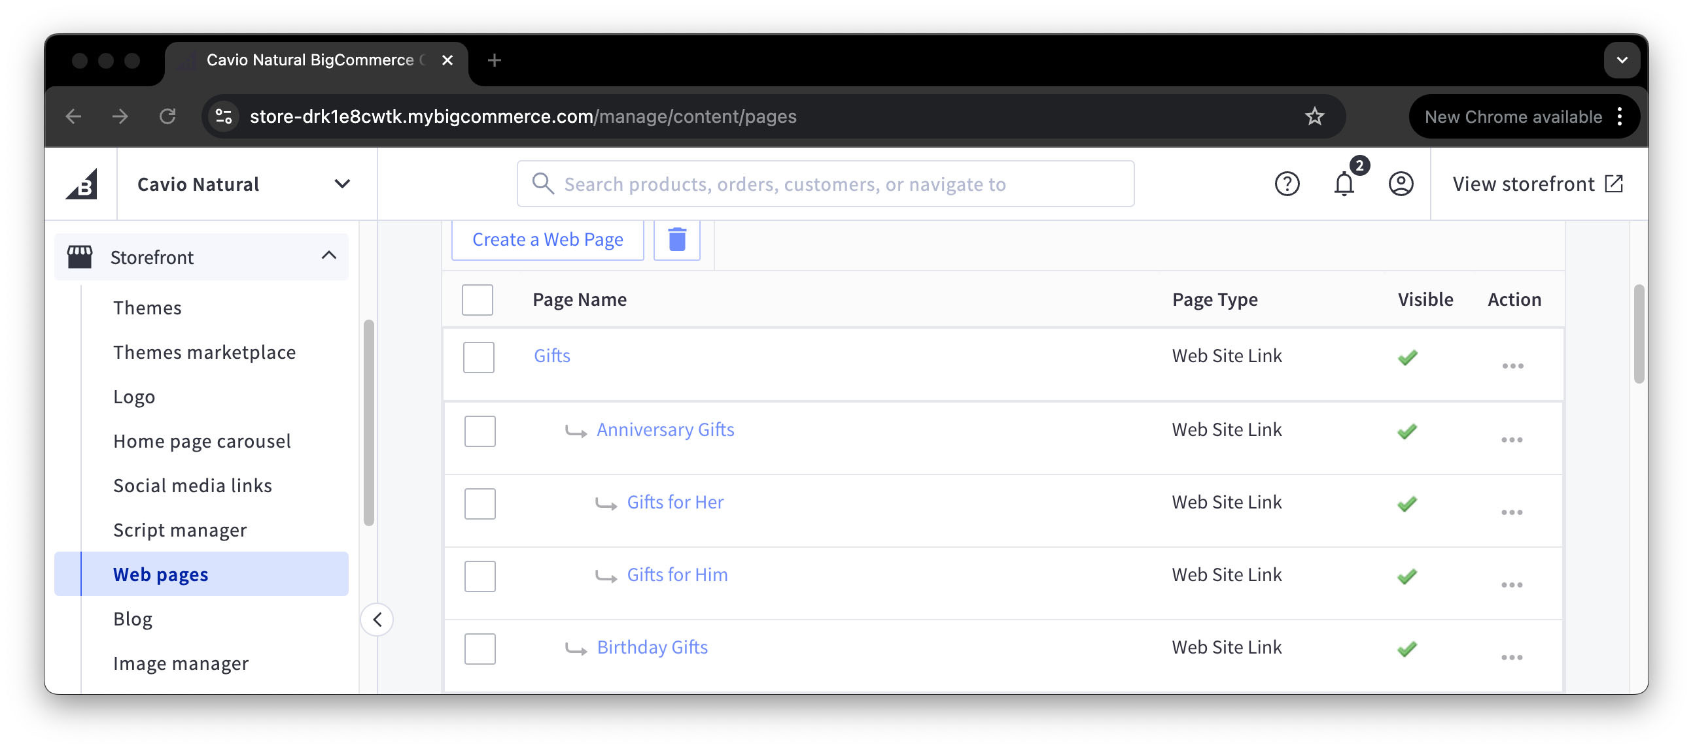The height and width of the screenshot is (749, 1693).
Task: Open Logo in the sidebar
Action: 134,397
